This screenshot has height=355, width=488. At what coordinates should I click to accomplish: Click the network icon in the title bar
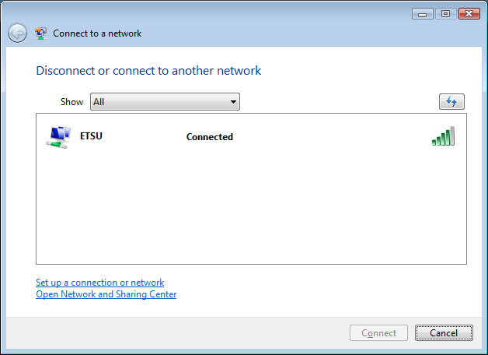pos(41,33)
